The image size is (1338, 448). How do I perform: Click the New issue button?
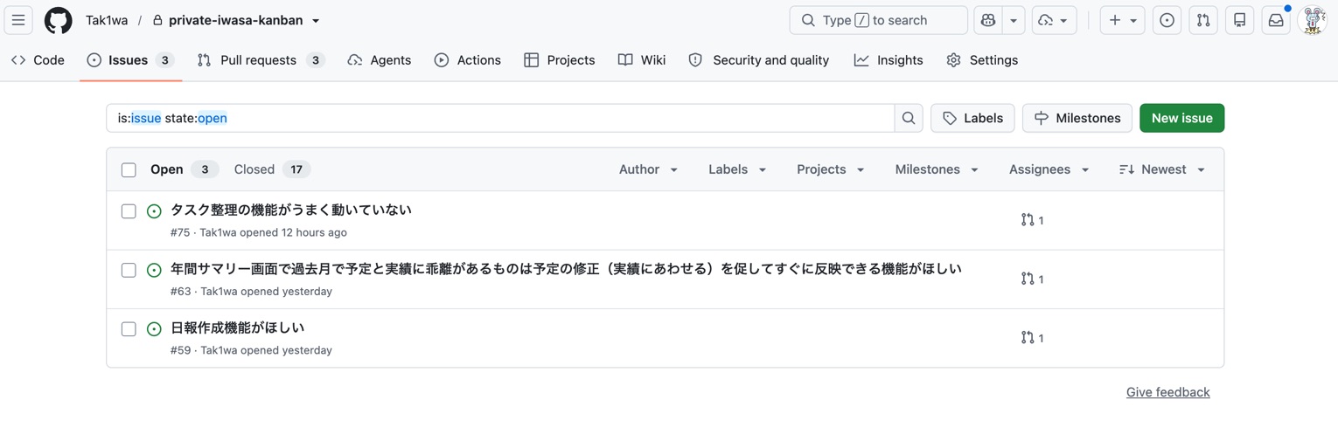coord(1181,118)
